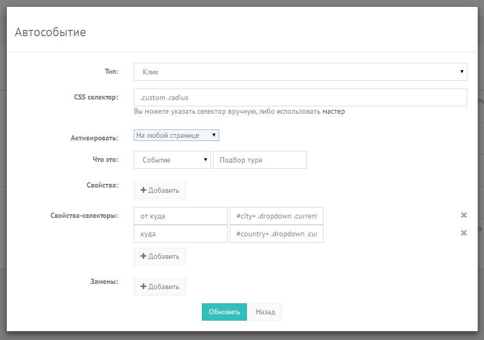Click the Обновить button

click(x=224, y=312)
